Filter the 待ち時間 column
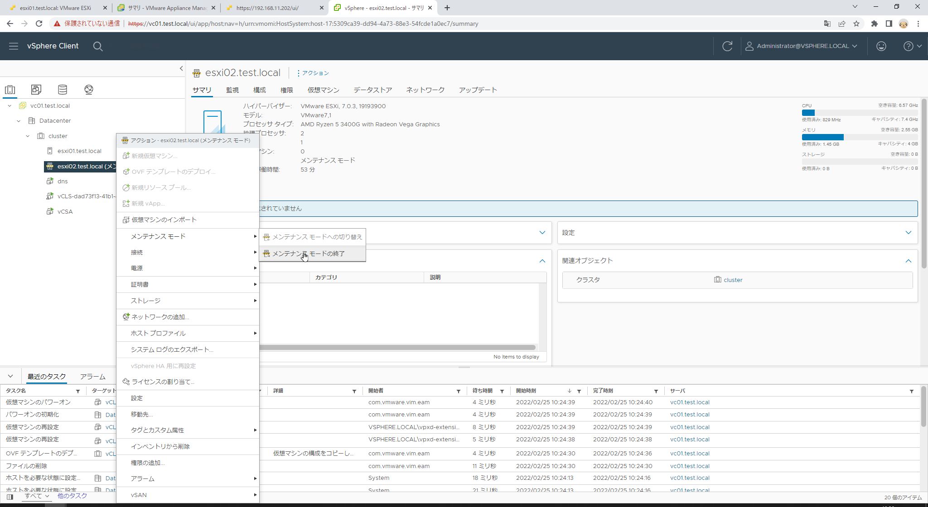This screenshot has height=507, width=928. pyautogui.click(x=502, y=391)
